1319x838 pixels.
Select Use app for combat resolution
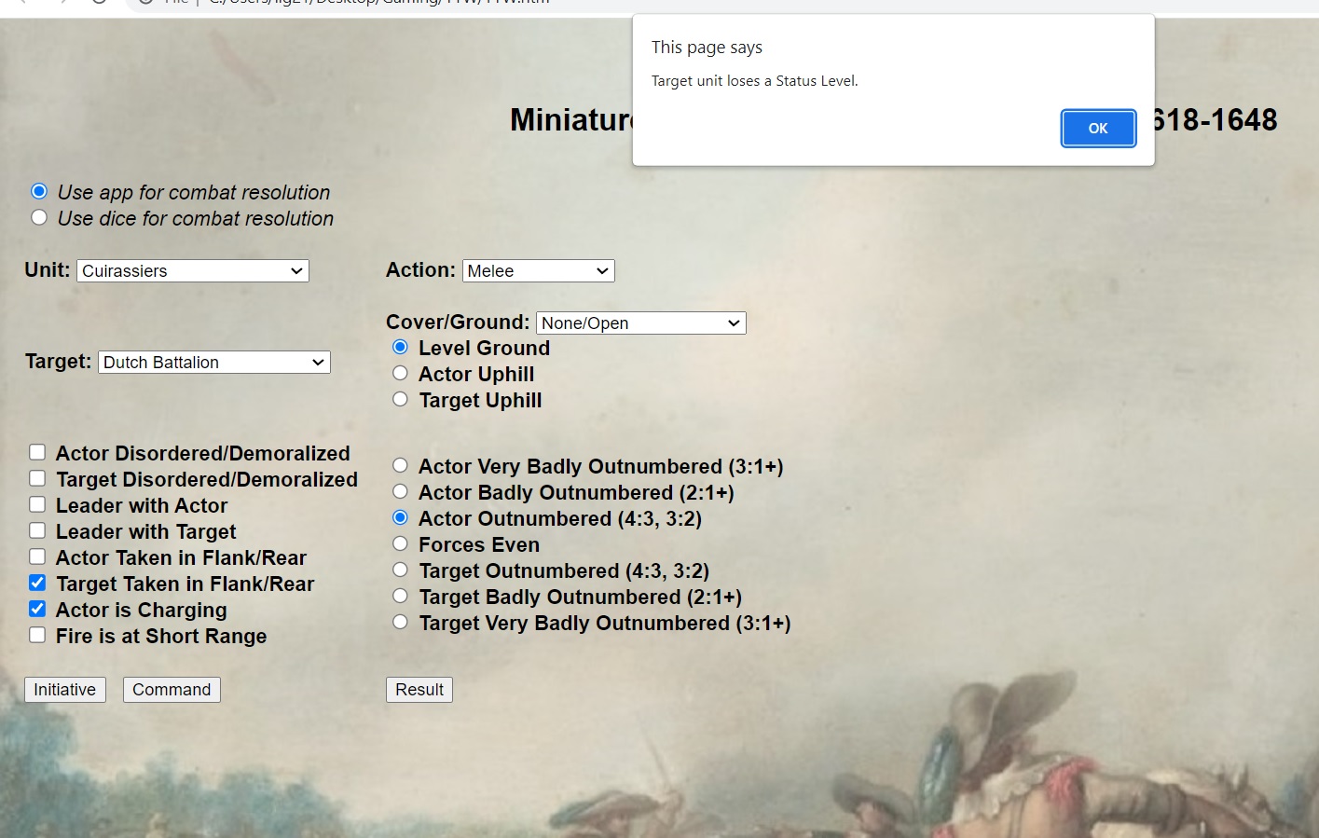(39, 191)
